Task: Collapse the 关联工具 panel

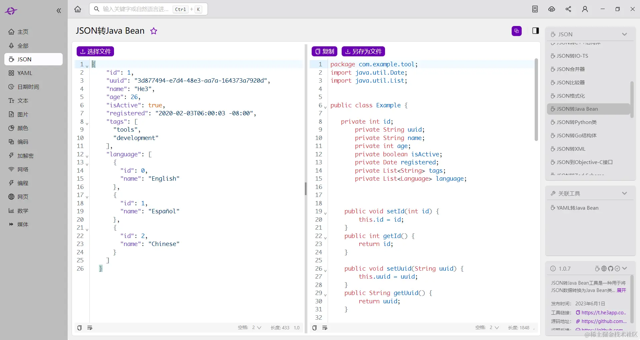Action: (624, 193)
